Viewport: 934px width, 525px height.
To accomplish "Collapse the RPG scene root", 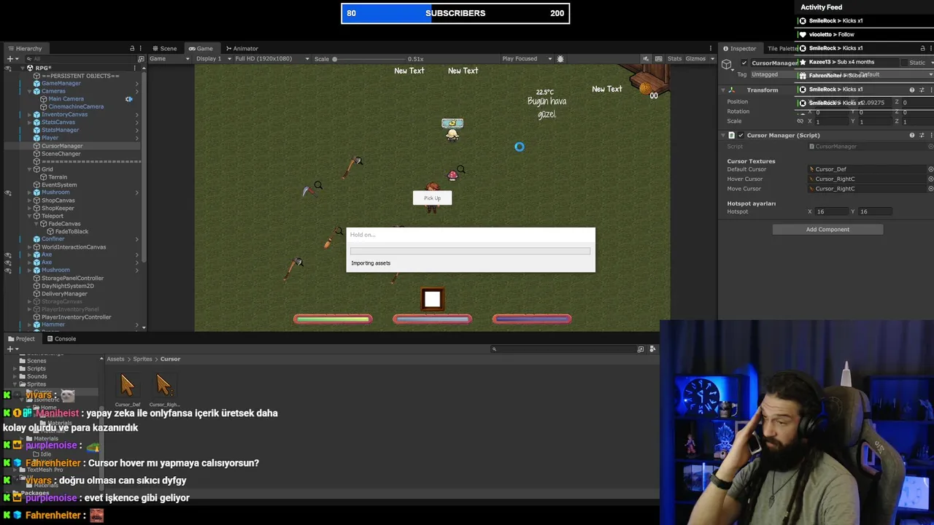I will point(21,68).
